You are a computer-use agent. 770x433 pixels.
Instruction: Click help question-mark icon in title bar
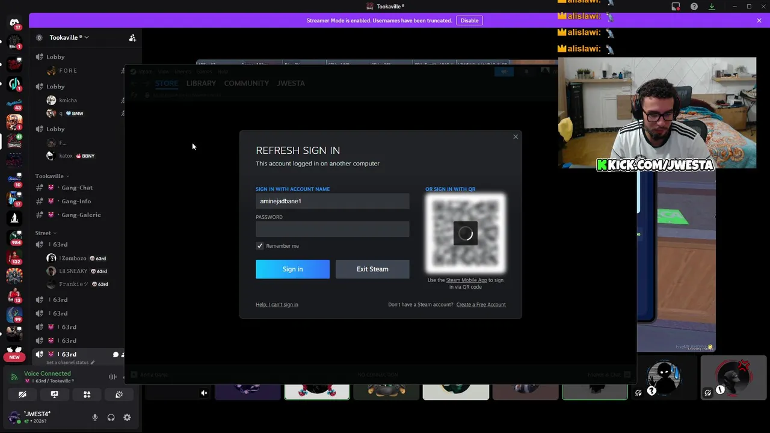click(x=694, y=7)
